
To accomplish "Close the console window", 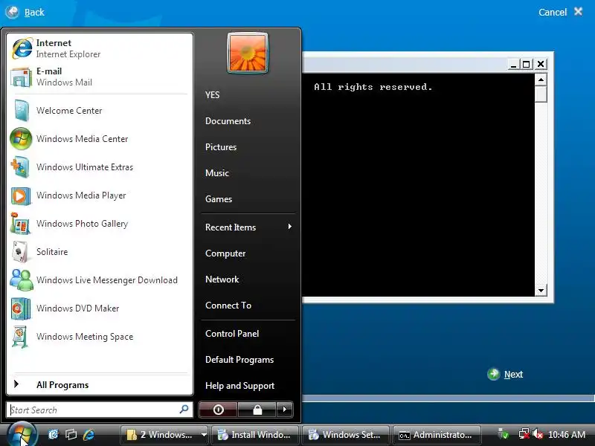I will pos(541,64).
